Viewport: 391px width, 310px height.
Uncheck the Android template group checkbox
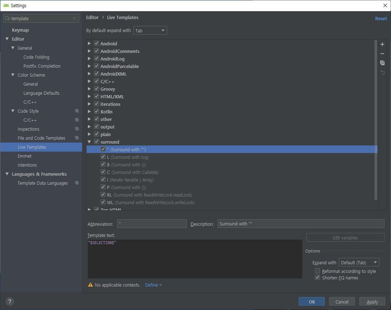tap(97, 43)
